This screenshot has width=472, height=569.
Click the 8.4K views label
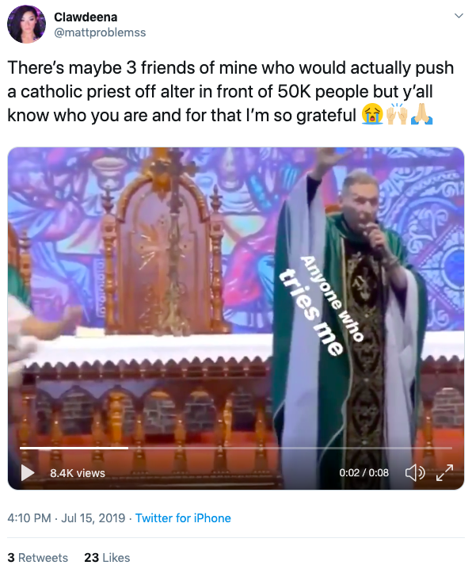[x=78, y=473]
